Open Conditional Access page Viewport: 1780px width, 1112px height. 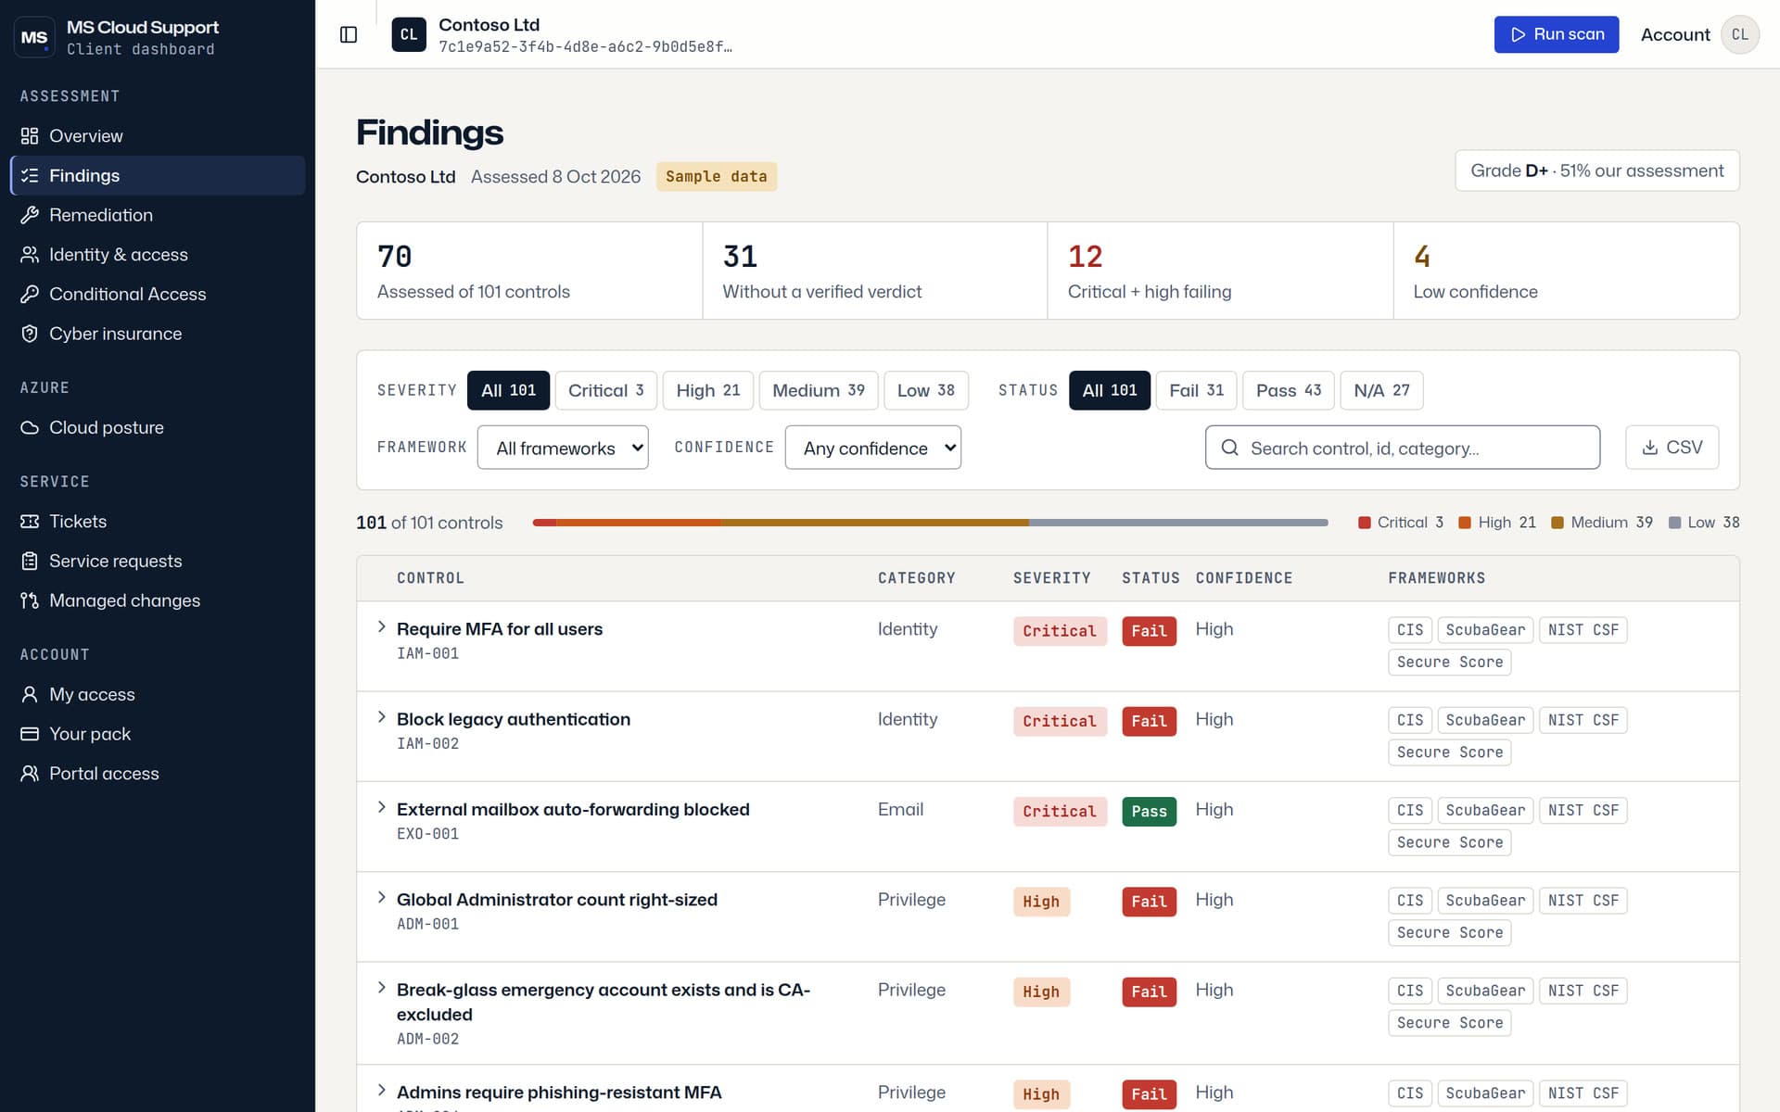point(158,294)
